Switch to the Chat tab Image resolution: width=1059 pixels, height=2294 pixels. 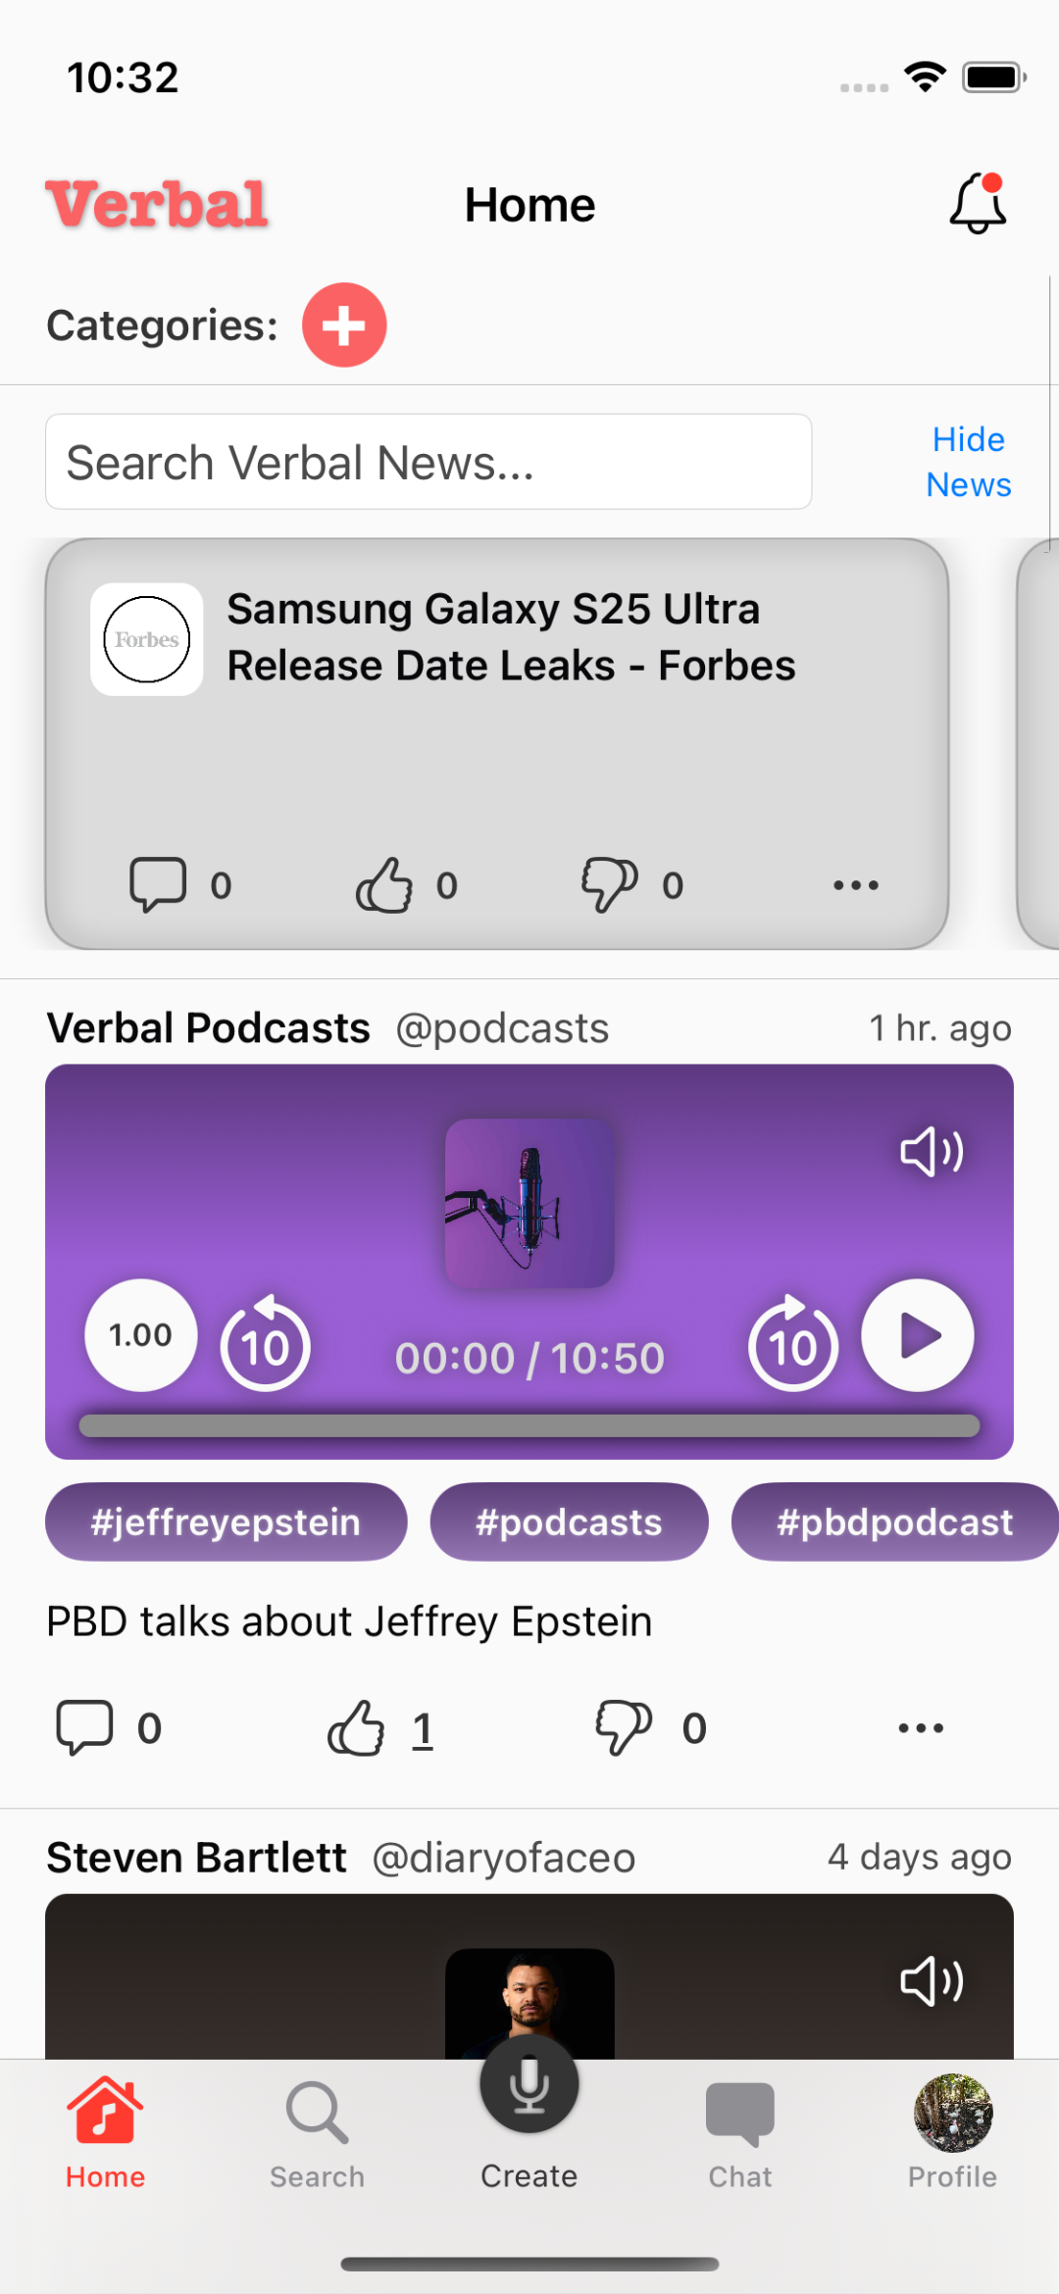tap(740, 2132)
